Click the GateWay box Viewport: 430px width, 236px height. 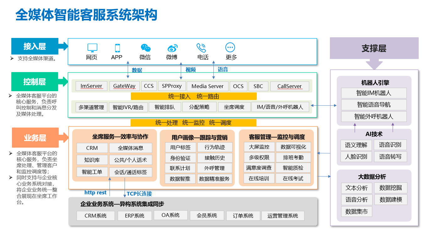[124, 86]
